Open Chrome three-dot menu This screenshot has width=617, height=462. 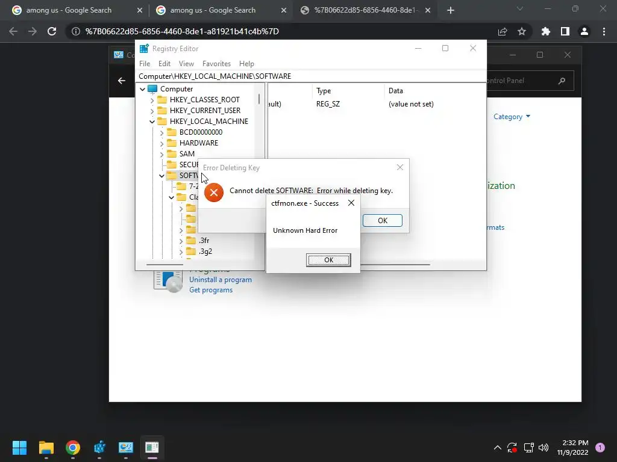pos(604,31)
